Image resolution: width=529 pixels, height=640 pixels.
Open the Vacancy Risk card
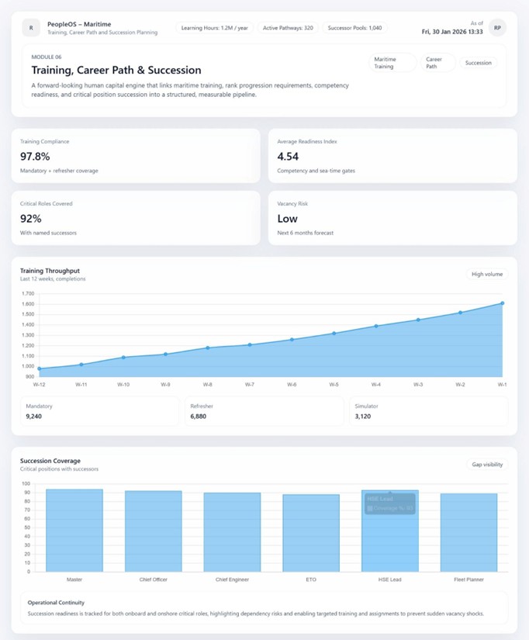pyautogui.click(x=392, y=218)
